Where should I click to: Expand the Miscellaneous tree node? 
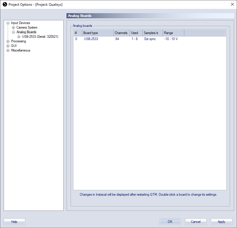(x=8, y=51)
